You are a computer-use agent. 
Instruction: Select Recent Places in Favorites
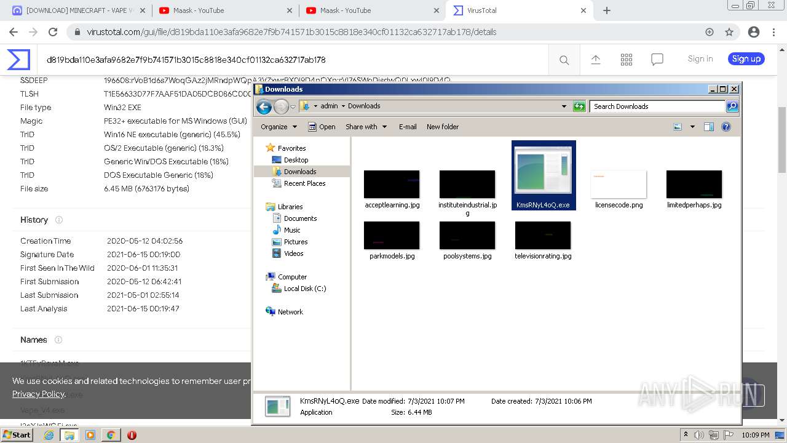pyautogui.click(x=304, y=183)
